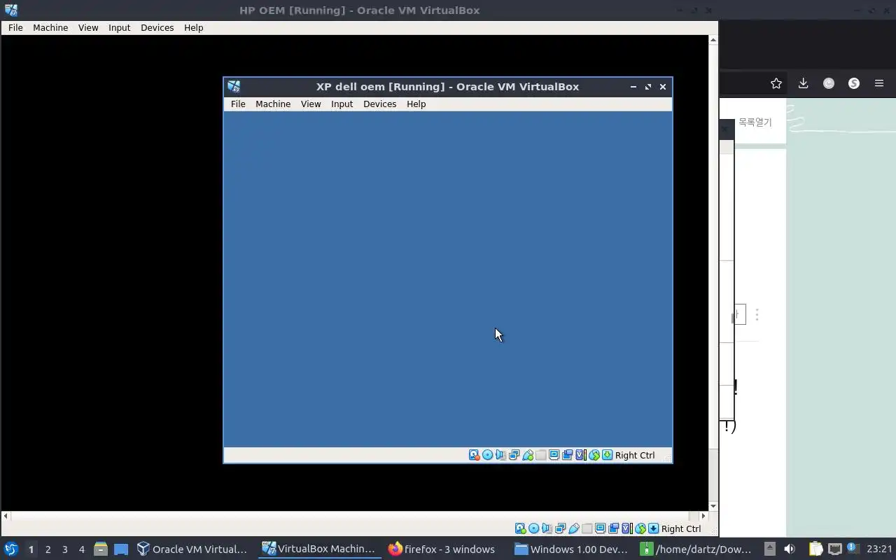Open Devices menu in HP OEM window
Image resolution: width=896 pixels, height=560 pixels.
click(157, 27)
